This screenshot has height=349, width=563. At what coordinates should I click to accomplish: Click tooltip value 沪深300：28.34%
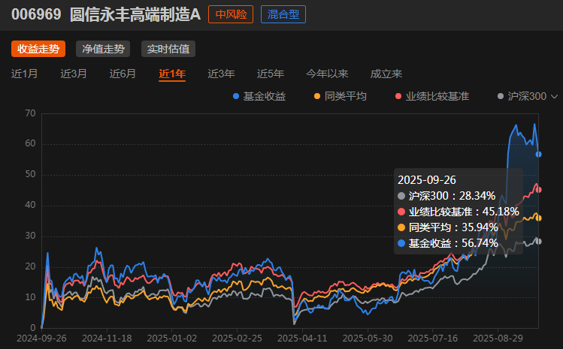446,196
